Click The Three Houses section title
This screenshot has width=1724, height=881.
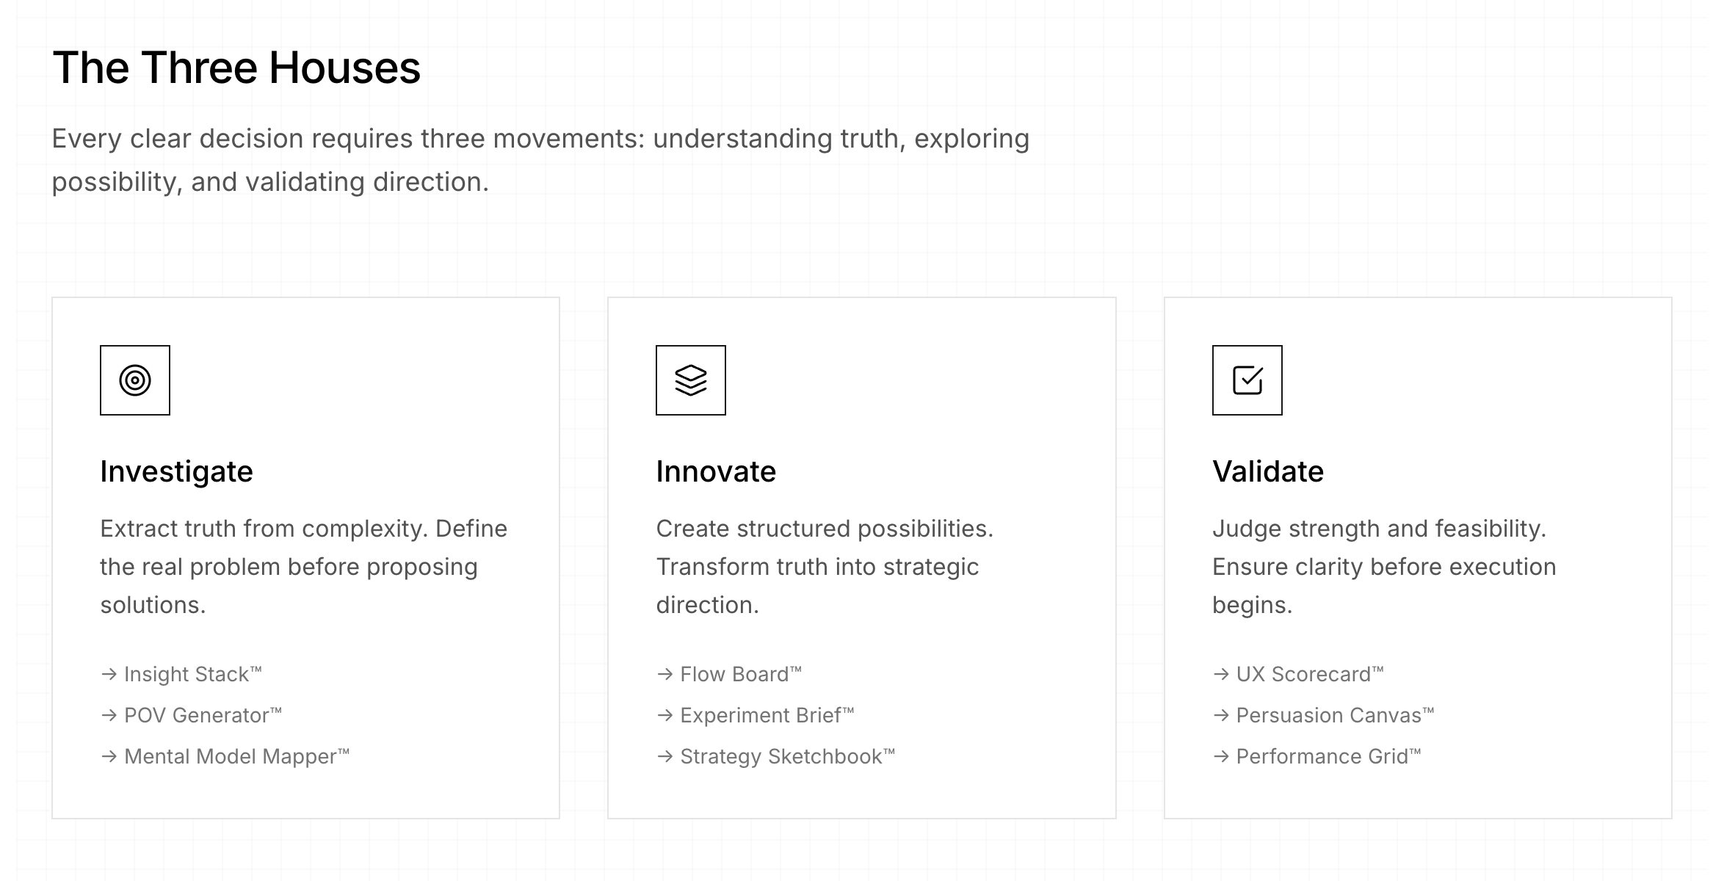(236, 68)
